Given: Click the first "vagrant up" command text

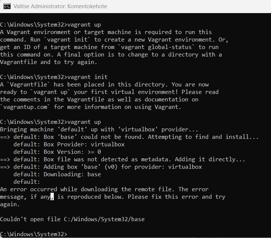Looking at the screenshot, I should pos(84,25).
